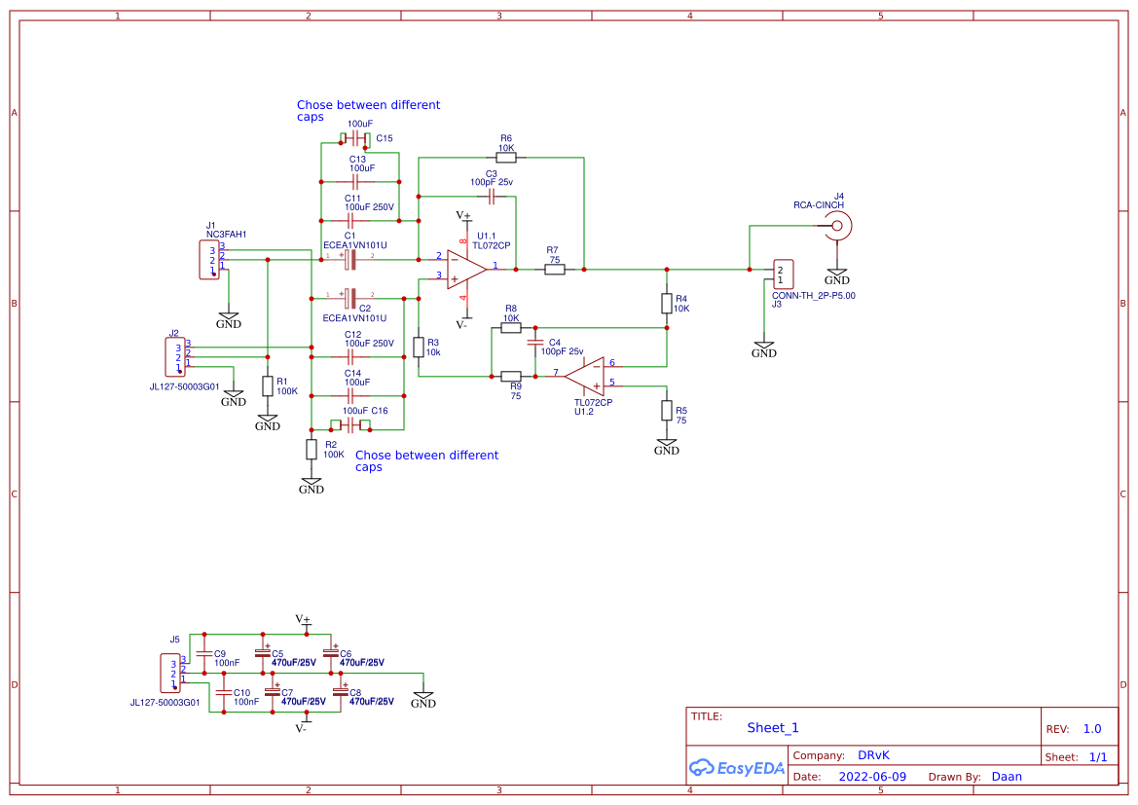1138x805 pixels.
Task: Click the Sheet_1 title text
Action: point(772,727)
